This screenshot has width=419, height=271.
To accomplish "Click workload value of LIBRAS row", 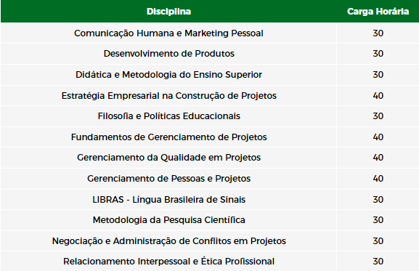I will (378, 200).
